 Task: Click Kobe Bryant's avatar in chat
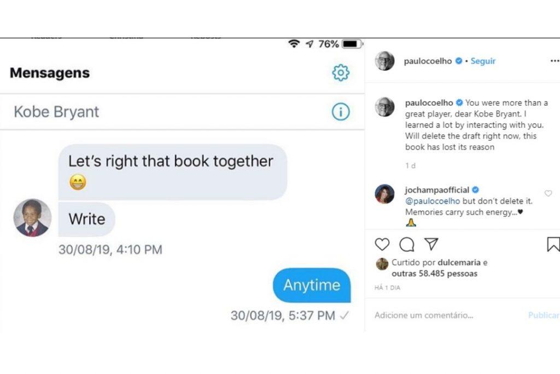pyautogui.click(x=32, y=218)
